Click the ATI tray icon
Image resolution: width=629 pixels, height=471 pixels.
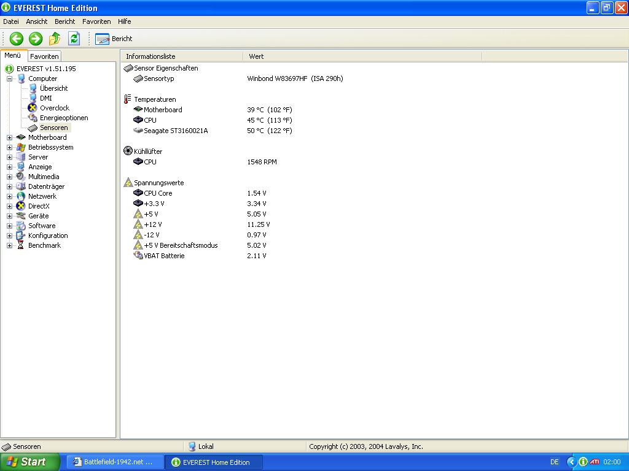(x=595, y=462)
